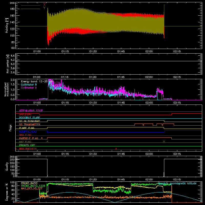Click the Roll period axis title

click(8, 64)
